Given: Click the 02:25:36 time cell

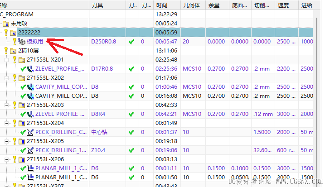Looking at the screenshot, I should [x=166, y=69].
